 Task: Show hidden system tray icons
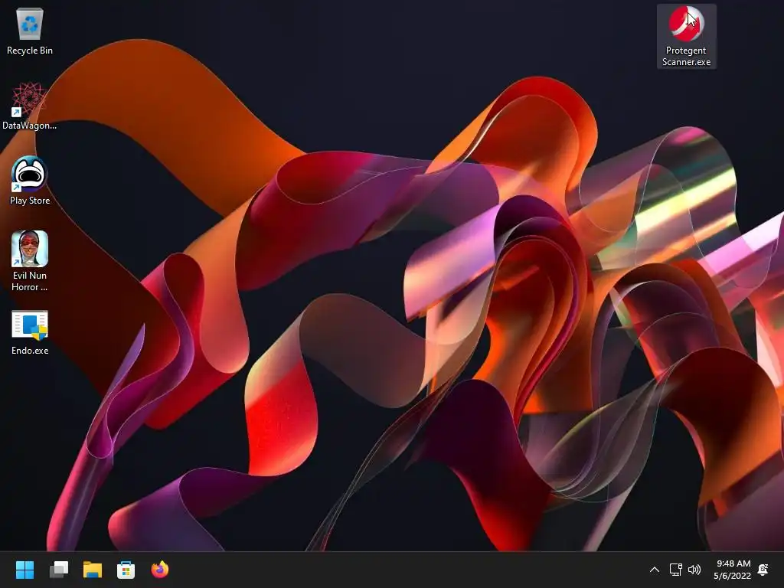655,570
